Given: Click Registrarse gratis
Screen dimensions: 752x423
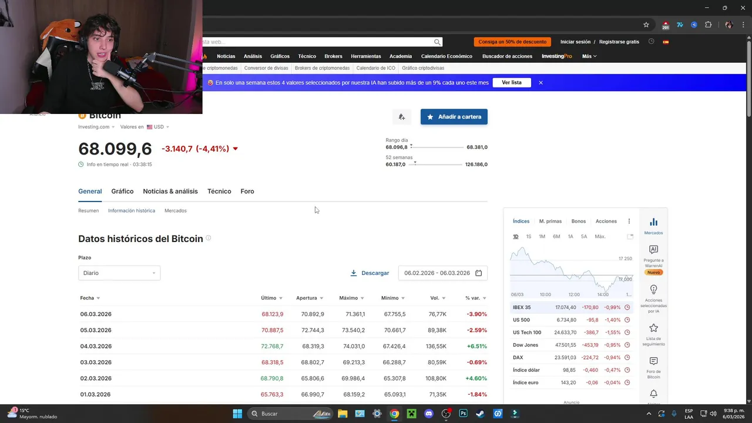Looking at the screenshot, I should (619, 42).
